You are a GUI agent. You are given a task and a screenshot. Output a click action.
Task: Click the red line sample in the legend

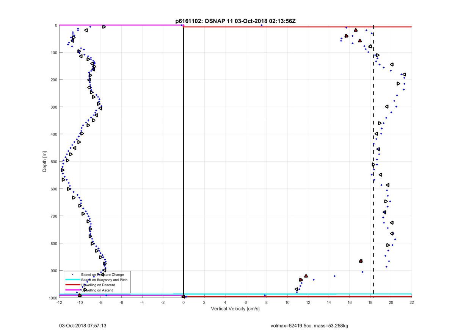(x=72, y=285)
